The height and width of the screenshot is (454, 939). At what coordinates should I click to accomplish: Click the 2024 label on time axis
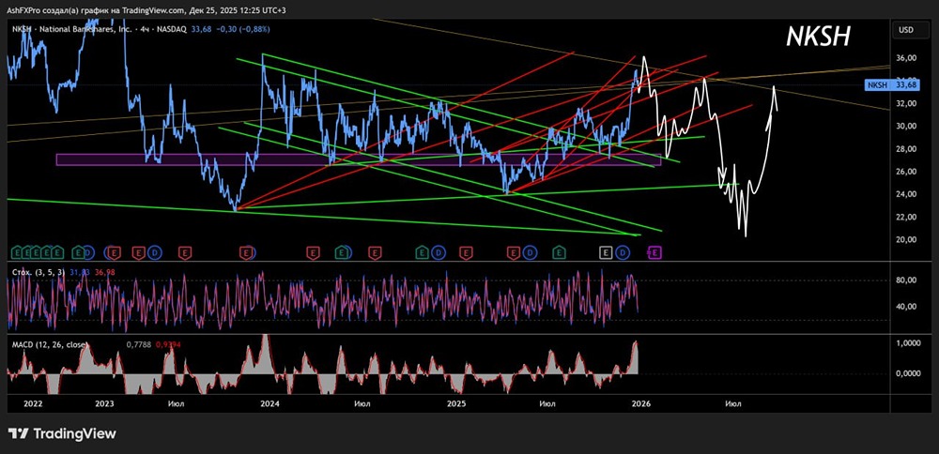click(270, 404)
